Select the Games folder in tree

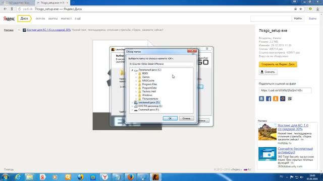(146, 77)
